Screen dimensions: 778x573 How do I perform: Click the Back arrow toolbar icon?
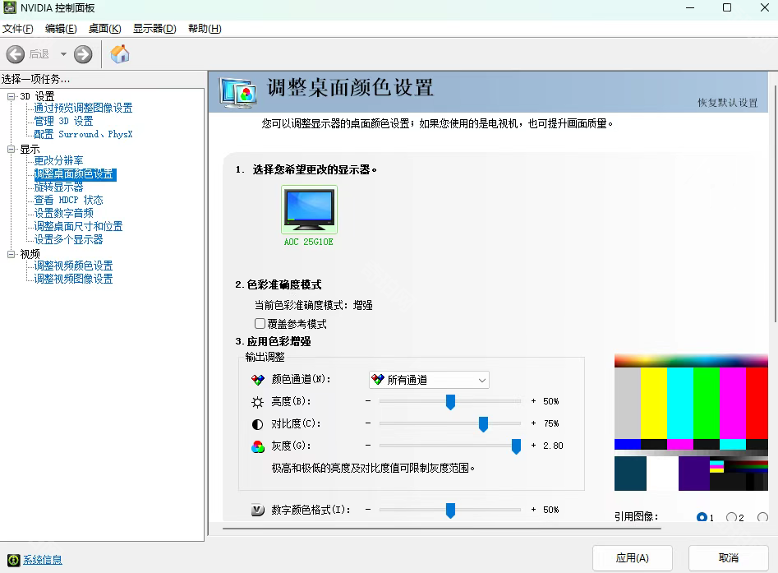coord(16,54)
